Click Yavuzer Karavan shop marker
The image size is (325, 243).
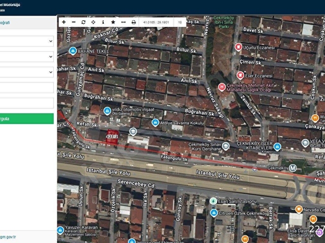tap(60, 230)
